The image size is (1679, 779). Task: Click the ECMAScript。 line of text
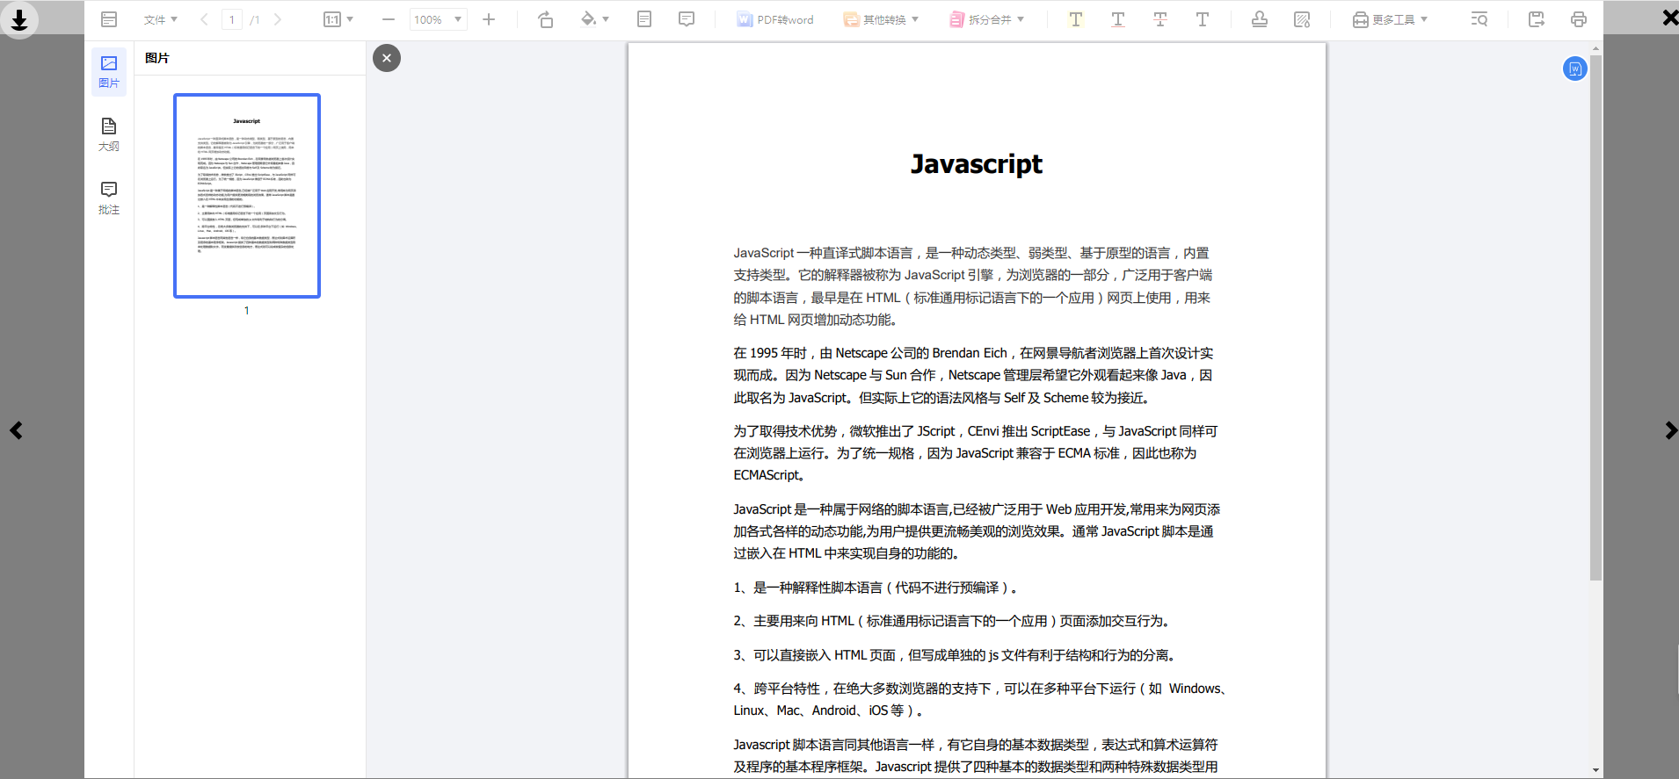click(769, 475)
